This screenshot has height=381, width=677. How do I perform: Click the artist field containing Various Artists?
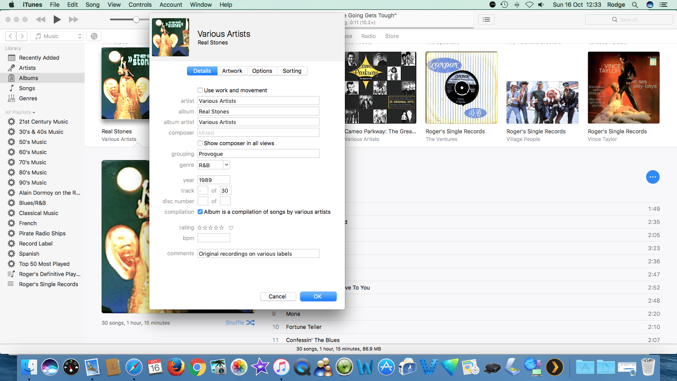click(x=259, y=101)
